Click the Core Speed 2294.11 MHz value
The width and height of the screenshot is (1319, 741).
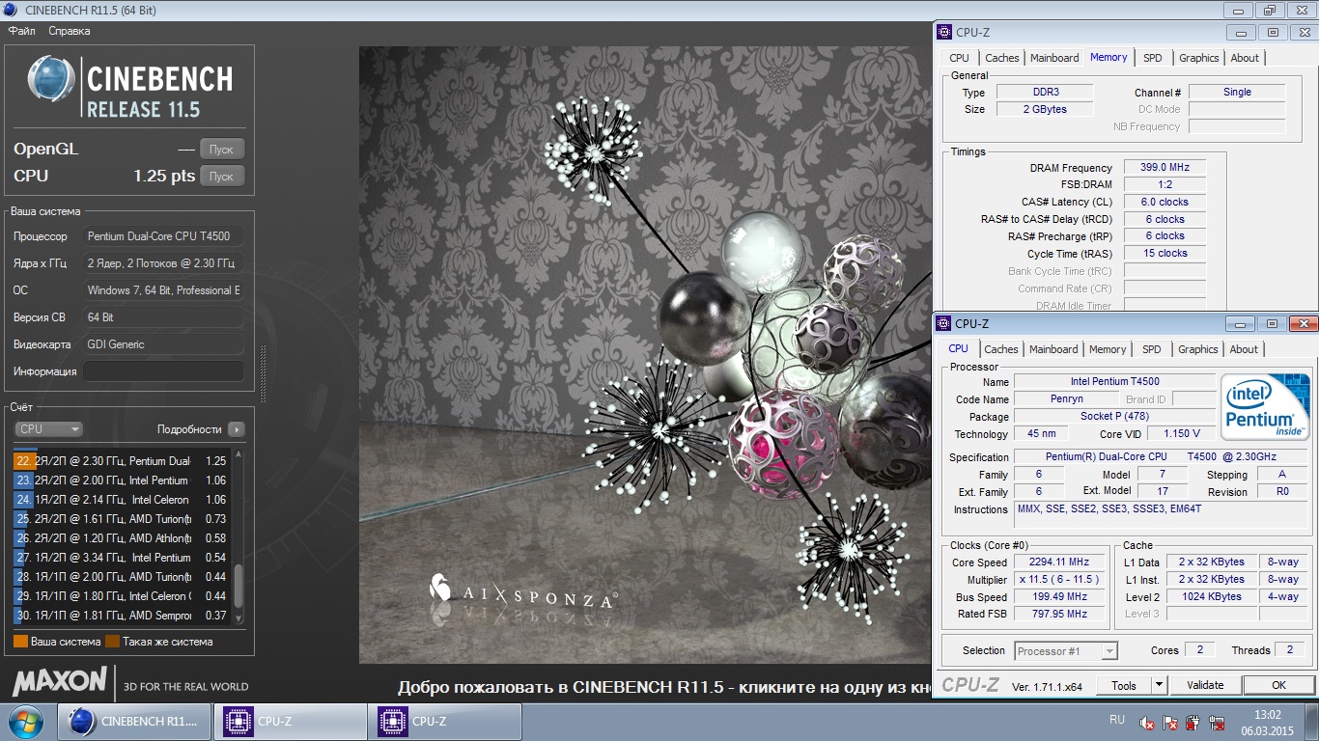point(1061,563)
